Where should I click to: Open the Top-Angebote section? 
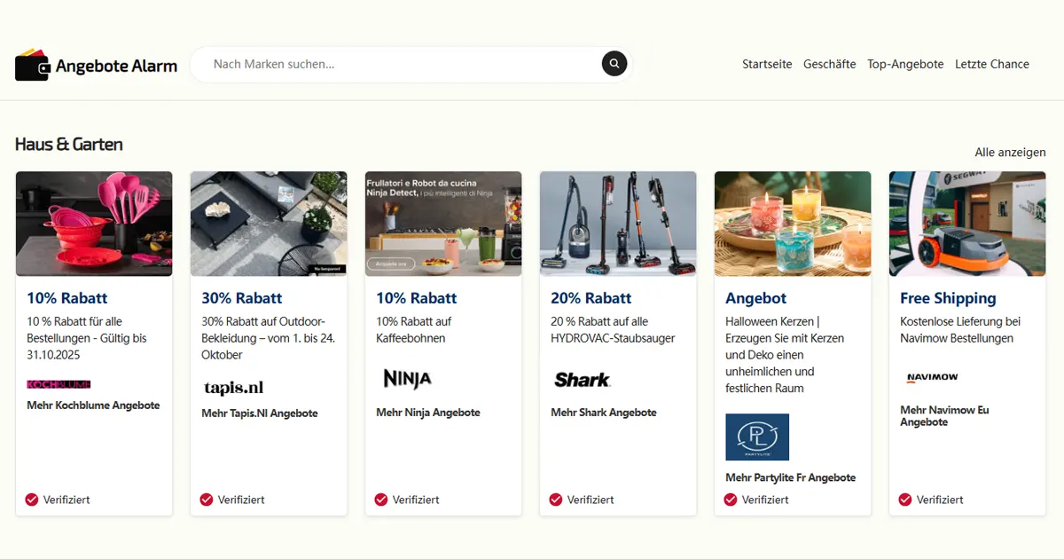[905, 64]
